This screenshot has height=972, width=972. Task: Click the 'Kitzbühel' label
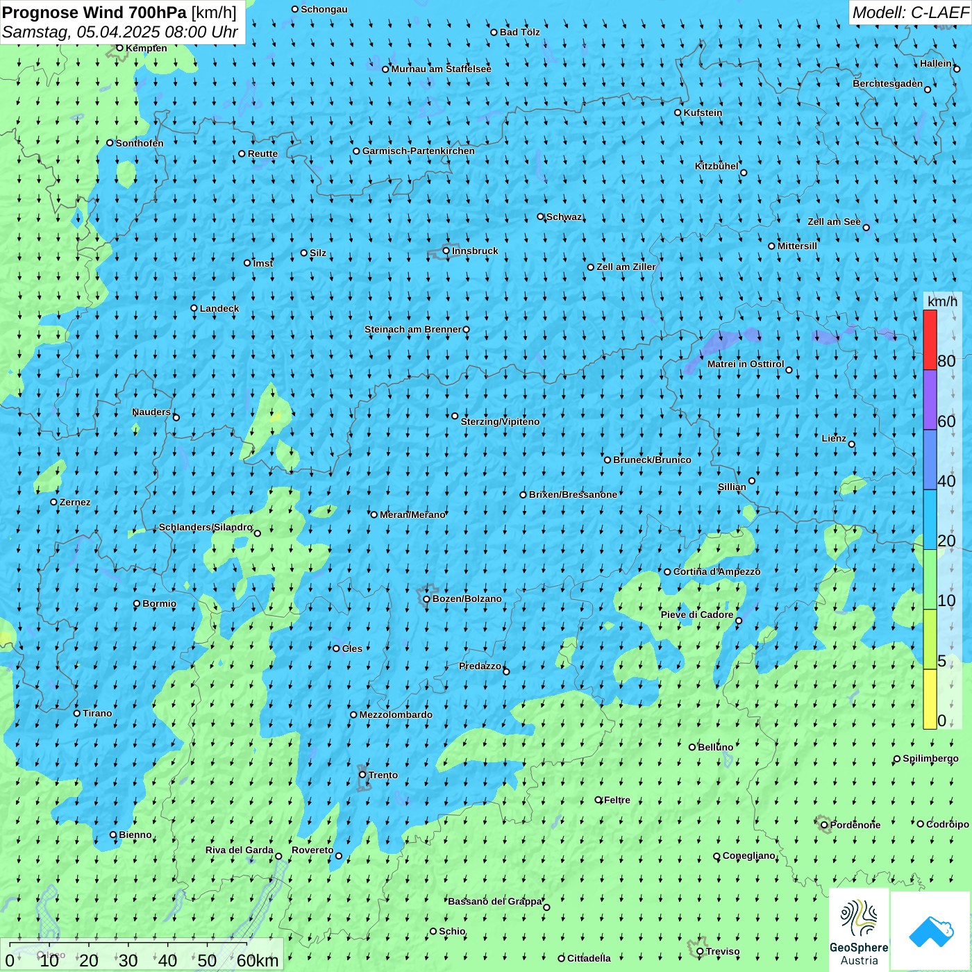(717, 166)
